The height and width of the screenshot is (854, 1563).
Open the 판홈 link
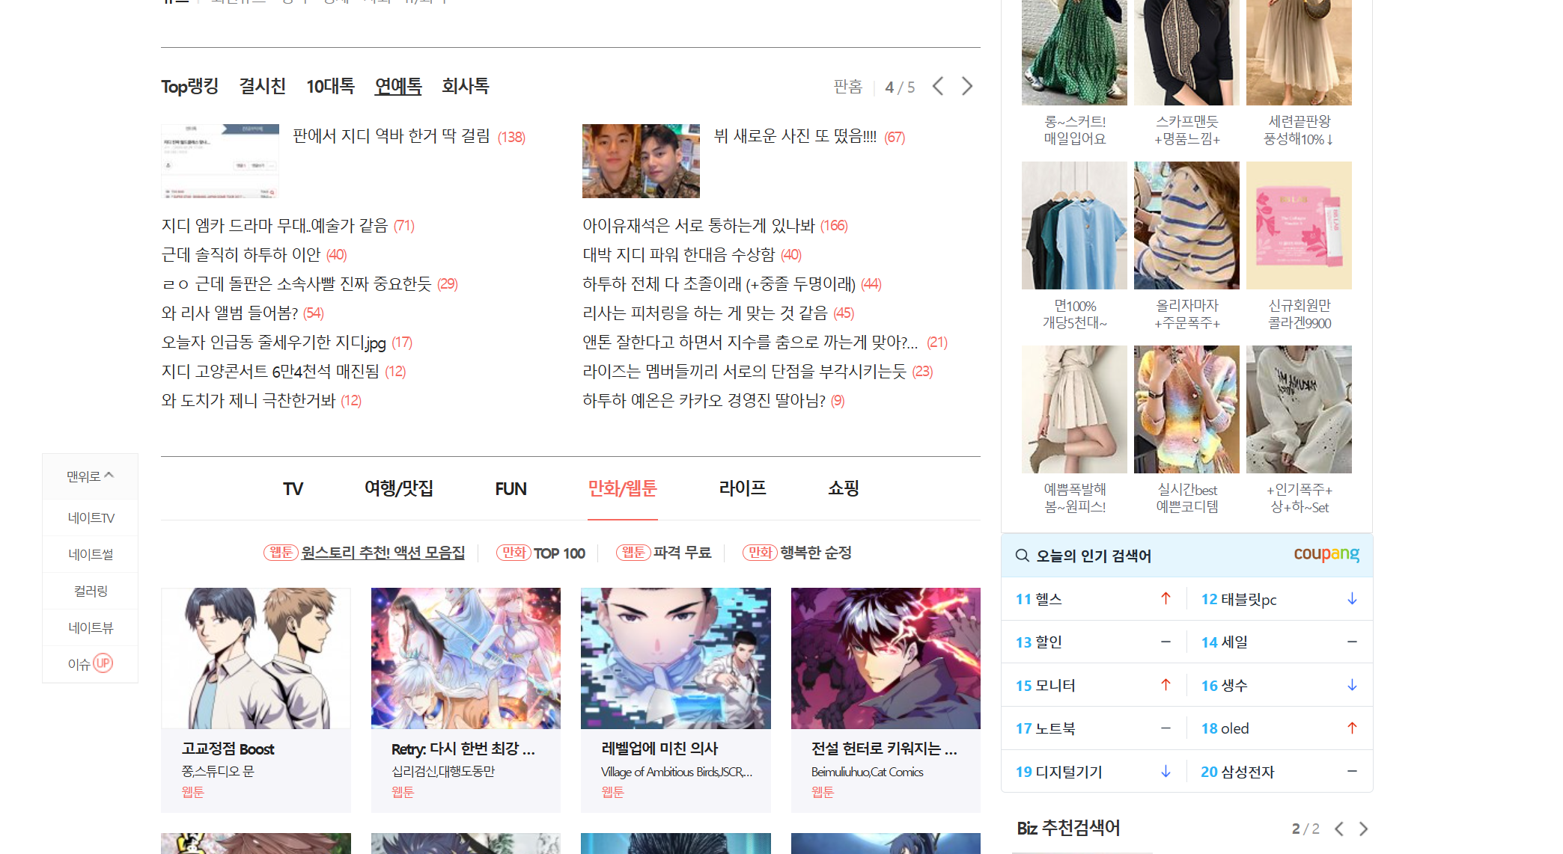pyautogui.click(x=847, y=87)
